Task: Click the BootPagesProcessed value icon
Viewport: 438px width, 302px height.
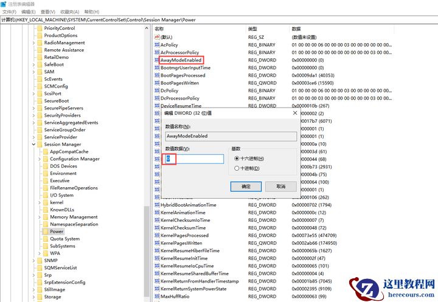Action: coord(157,75)
